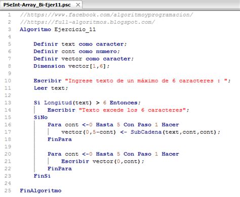Click the 'Para' keyword on line 20

point(54,154)
